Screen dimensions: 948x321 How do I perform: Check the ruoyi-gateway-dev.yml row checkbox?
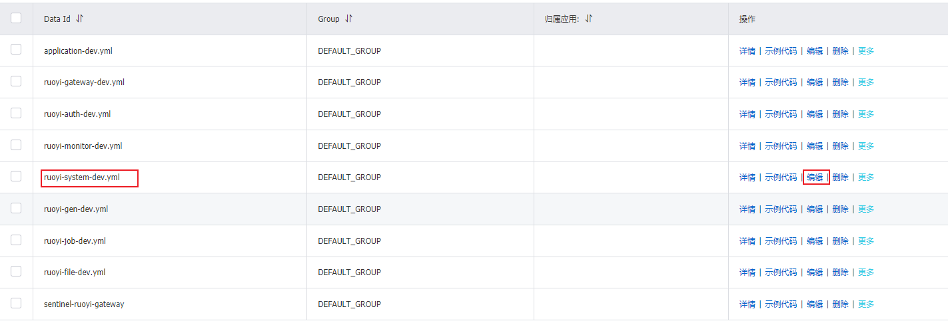[16, 81]
